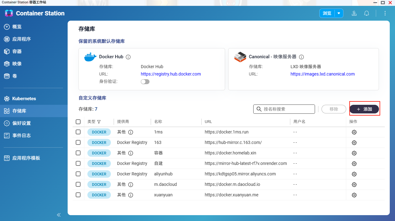Open settings gear for aliyunhub registry

point(354,174)
